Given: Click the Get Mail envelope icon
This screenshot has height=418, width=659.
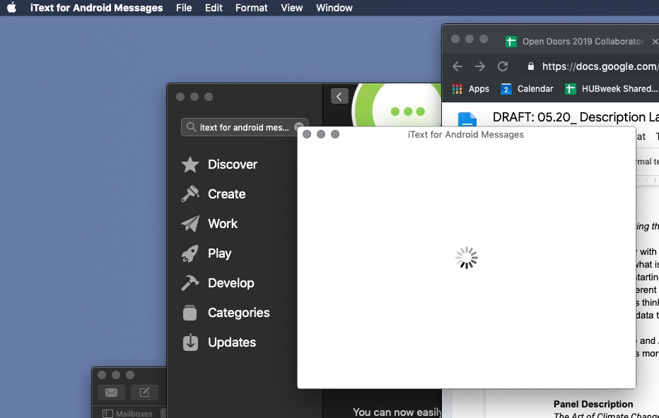Looking at the screenshot, I should (112, 393).
